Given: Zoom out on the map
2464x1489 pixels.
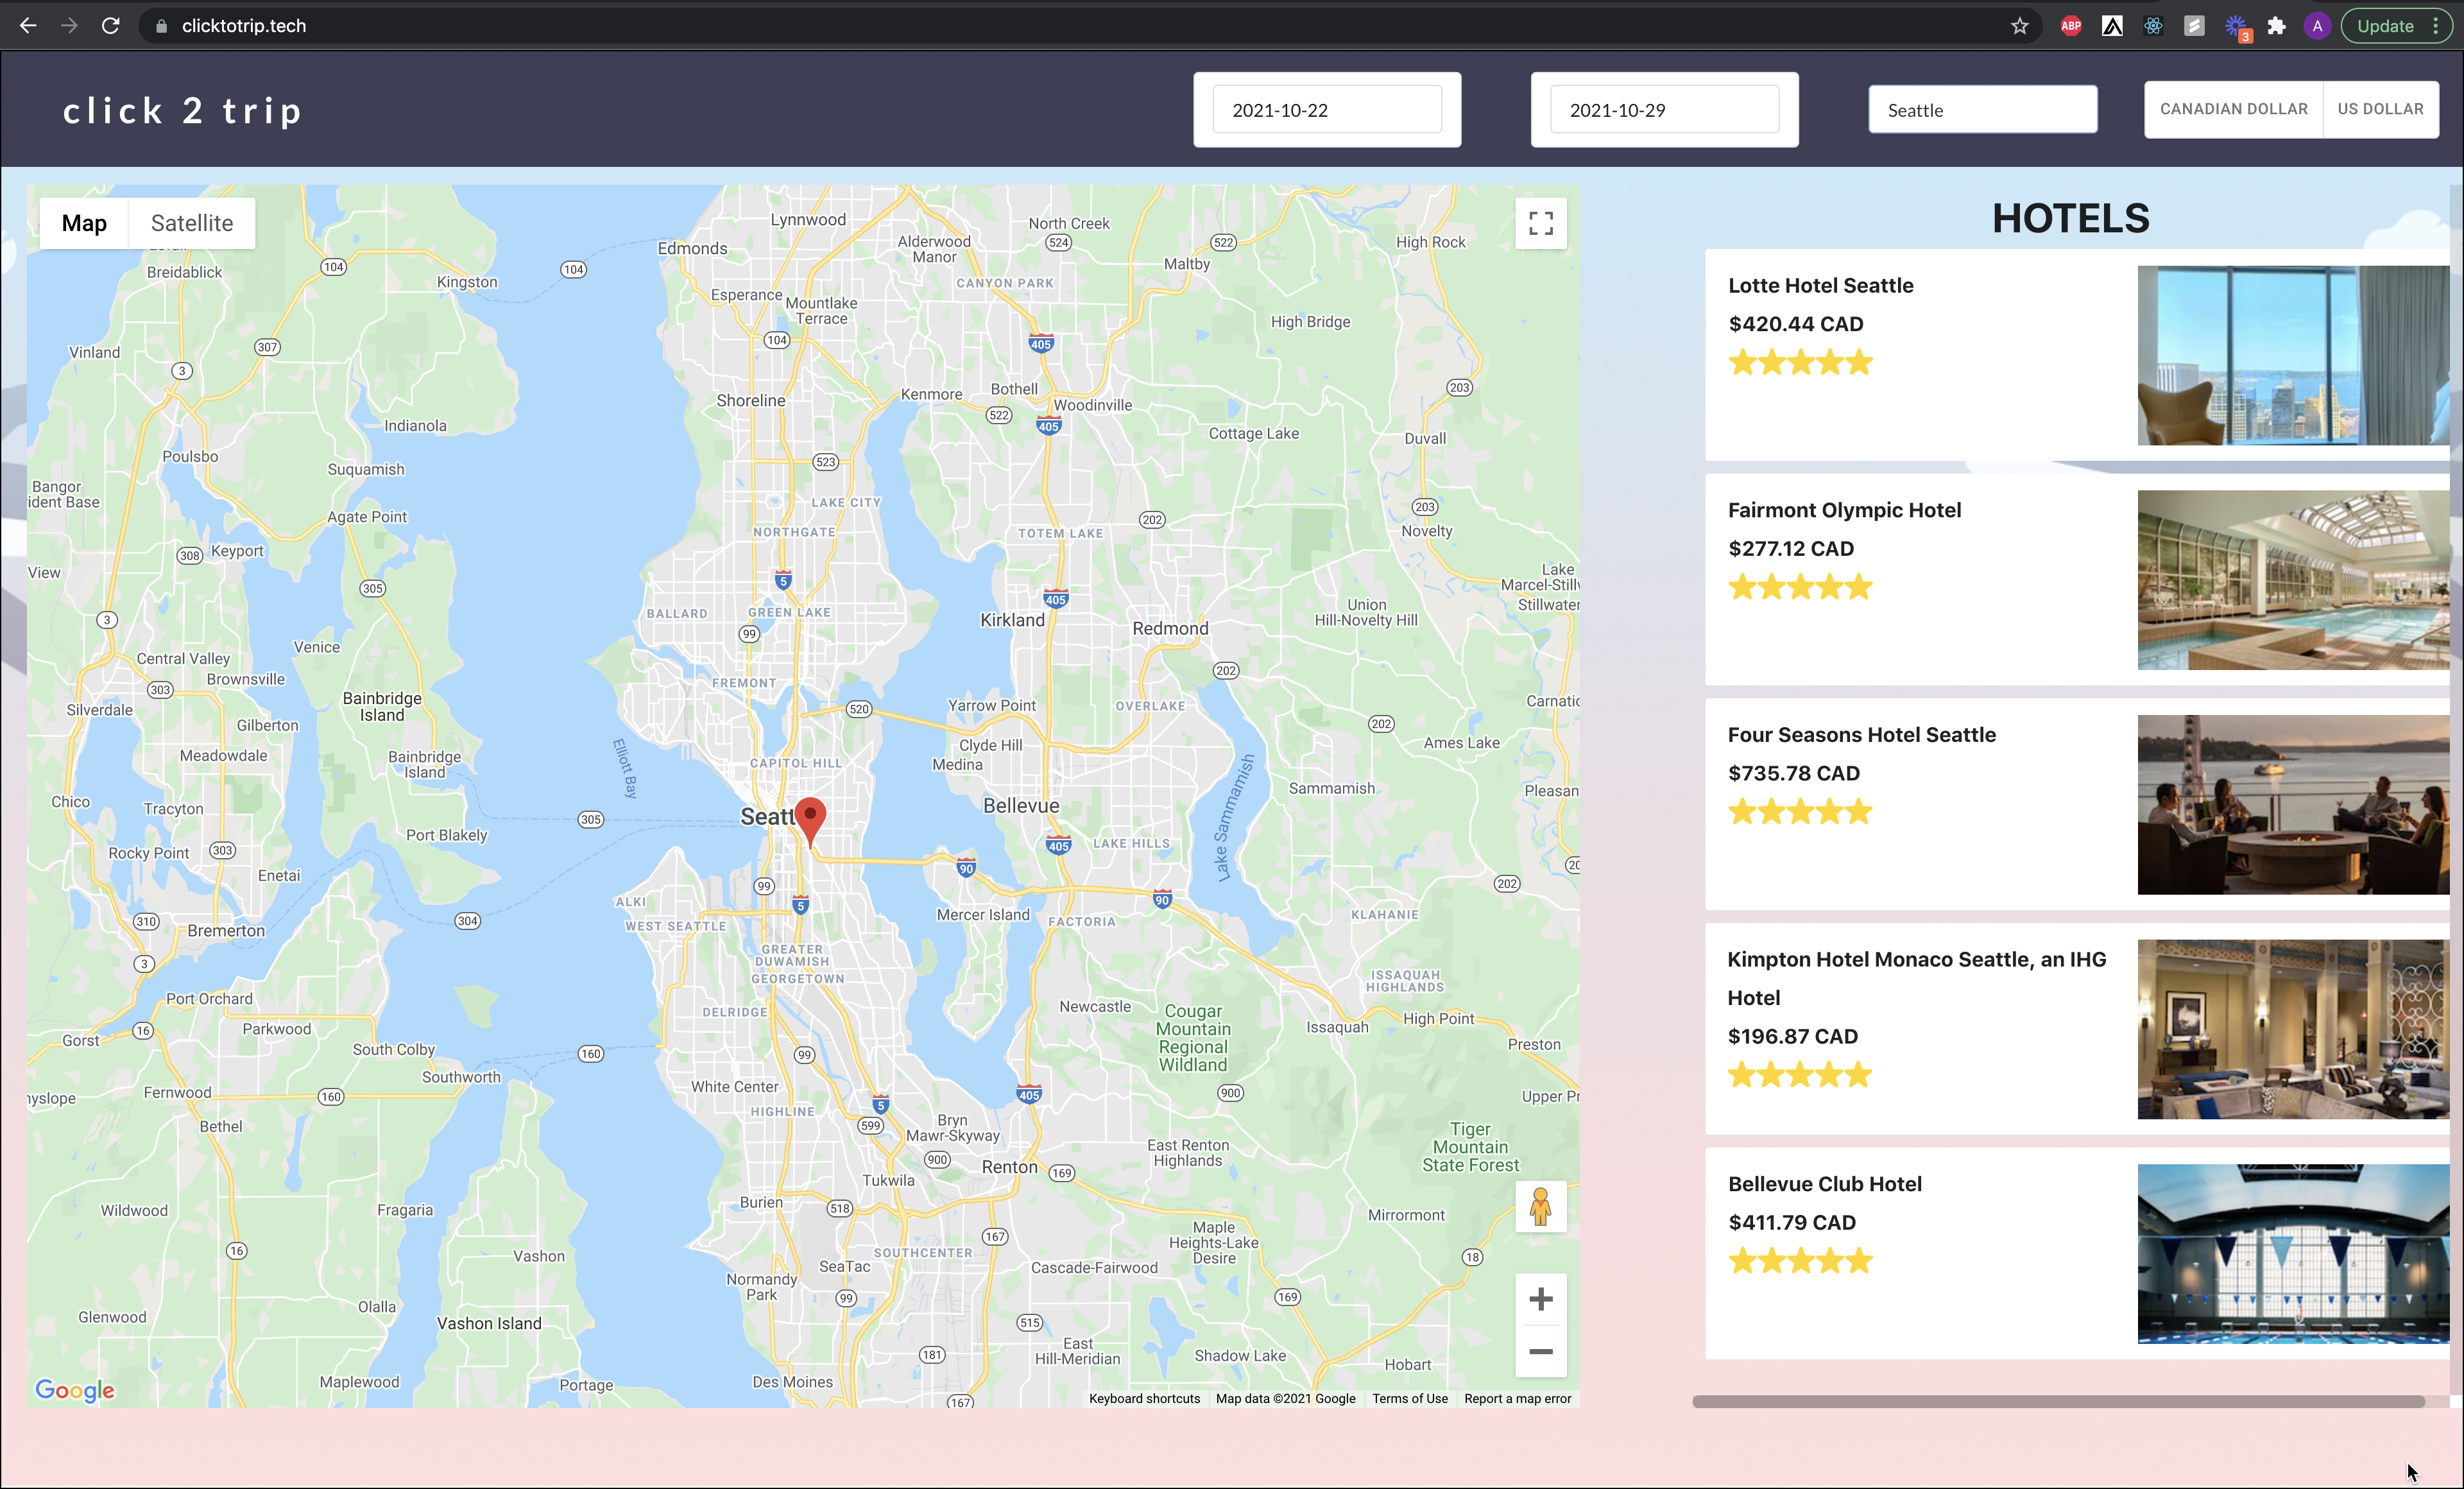Looking at the screenshot, I should pos(1540,1352).
